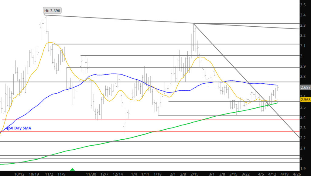The image size is (311, 176).
Task: Click the 2/15 date label on the time axis
Action: [x=193, y=174]
